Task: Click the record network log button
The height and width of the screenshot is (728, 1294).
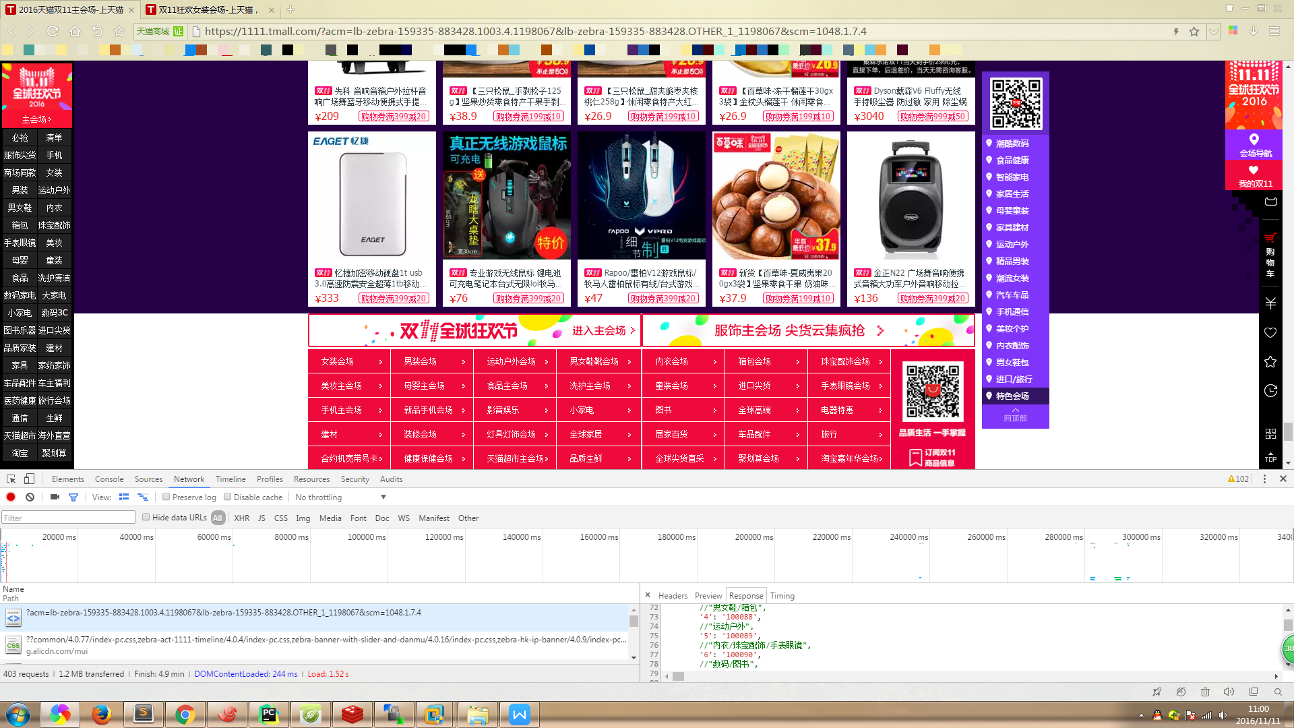Action: pyautogui.click(x=11, y=497)
